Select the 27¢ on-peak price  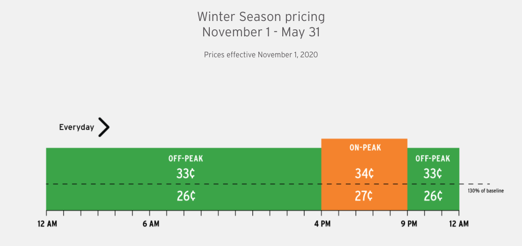click(365, 196)
